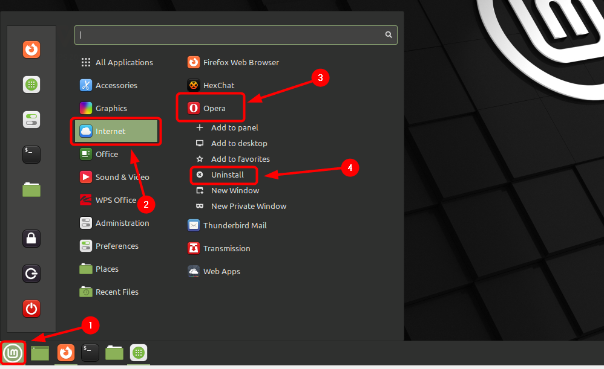The width and height of the screenshot is (604, 369).
Task: Launch Firefox from the bottom panel
Action: point(66,353)
